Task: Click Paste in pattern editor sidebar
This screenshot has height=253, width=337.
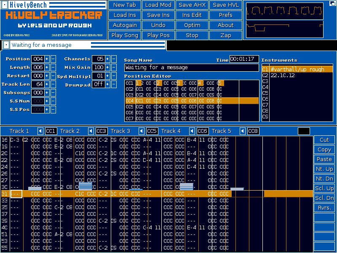Action: tap(324, 159)
